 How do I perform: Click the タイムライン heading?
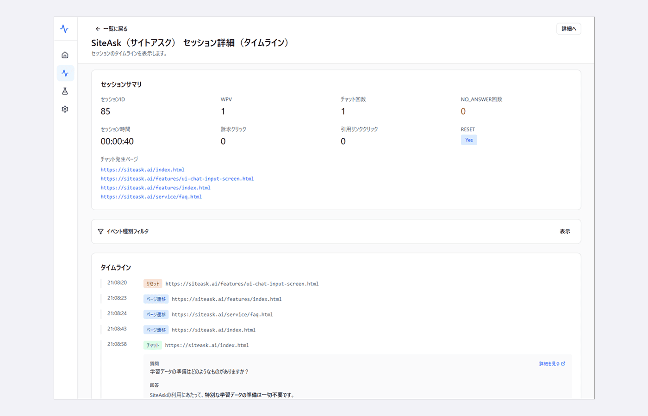116,268
